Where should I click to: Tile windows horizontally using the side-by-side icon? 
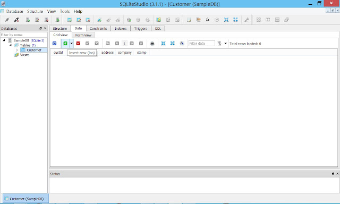coord(268,20)
